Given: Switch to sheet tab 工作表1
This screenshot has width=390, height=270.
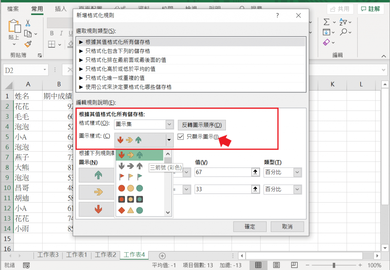Looking at the screenshot, I should point(77,255).
